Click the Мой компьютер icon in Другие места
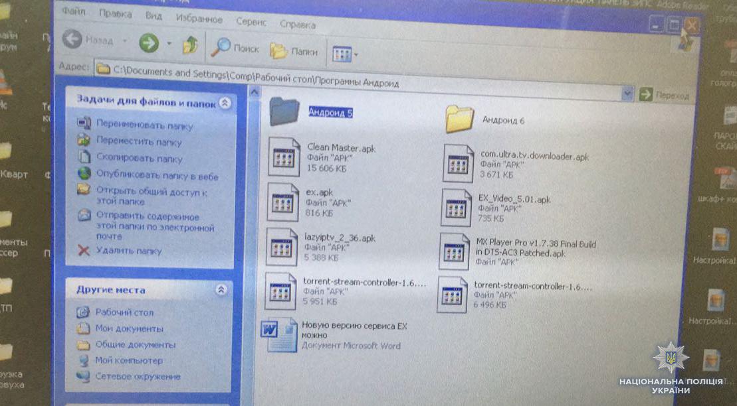 83,360
